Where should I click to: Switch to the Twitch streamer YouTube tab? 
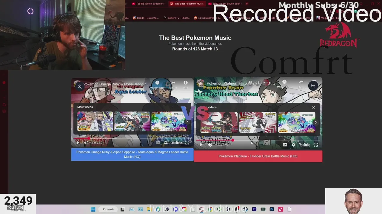148,4
